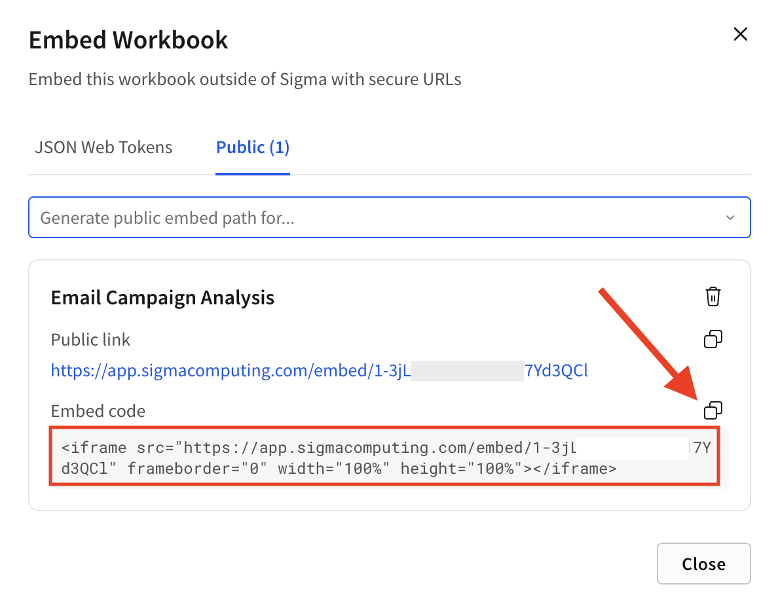Click inside the iframe embed code box
Image resolution: width=778 pixels, height=610 pixels.
pos(385,458)
